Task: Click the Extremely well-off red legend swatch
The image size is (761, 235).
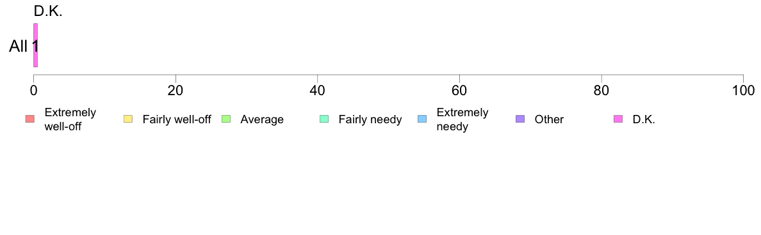Action: coord(30,119)
